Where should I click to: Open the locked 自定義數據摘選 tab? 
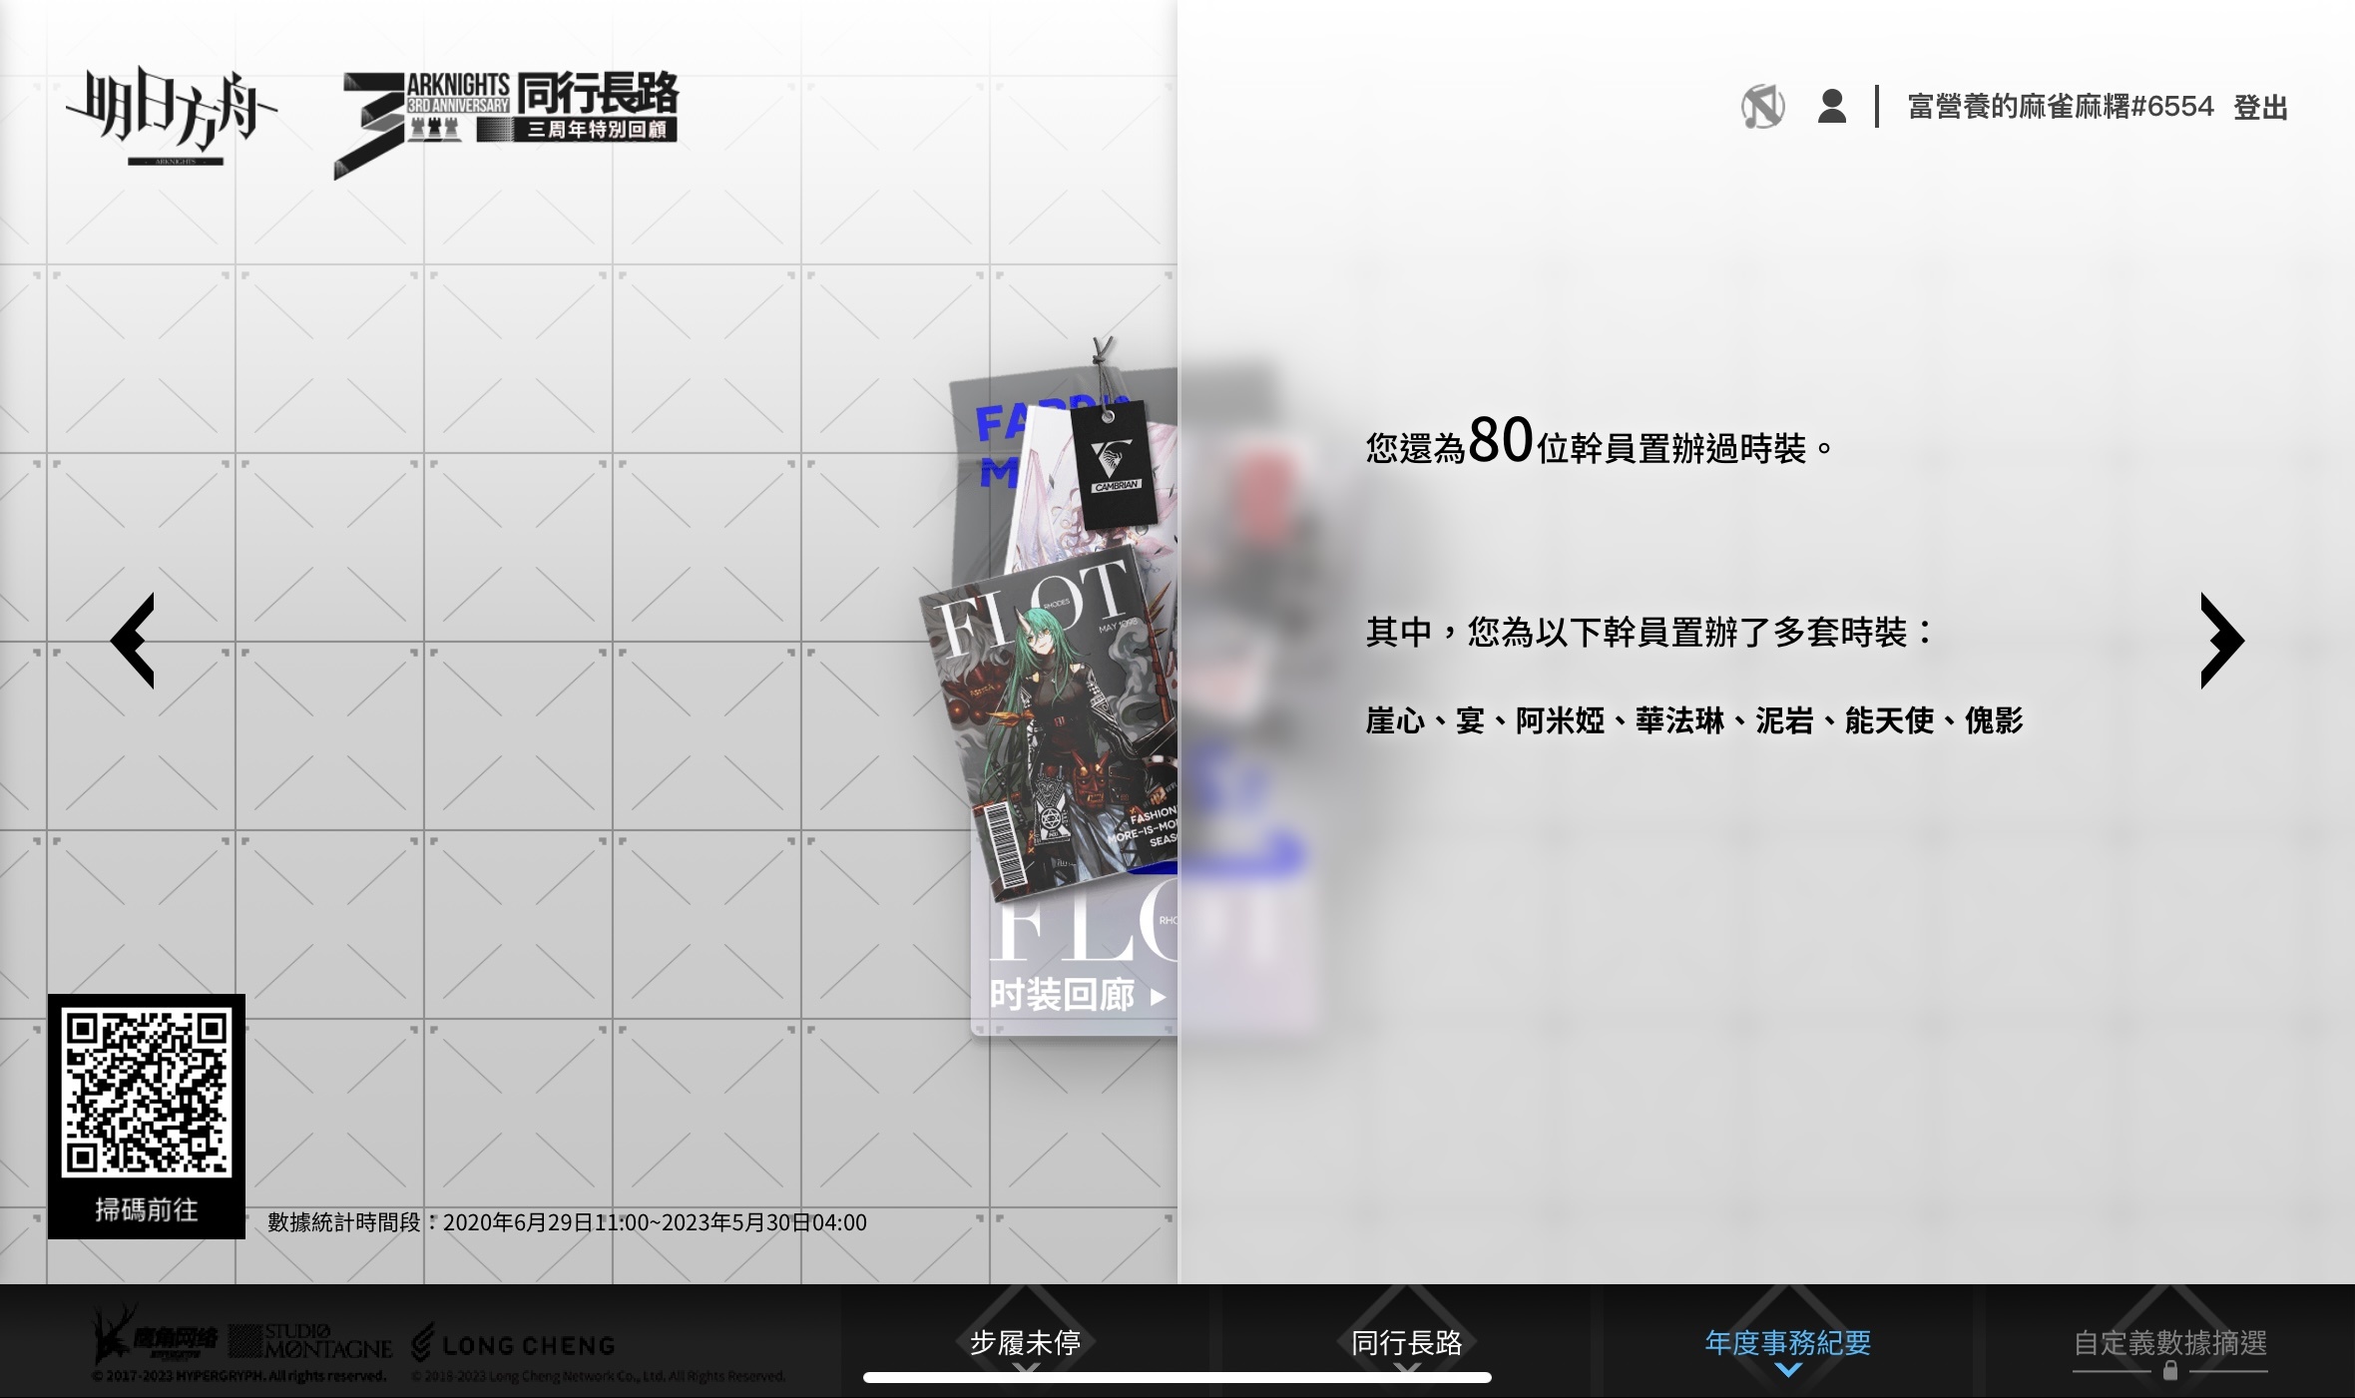point(2169,1342)
